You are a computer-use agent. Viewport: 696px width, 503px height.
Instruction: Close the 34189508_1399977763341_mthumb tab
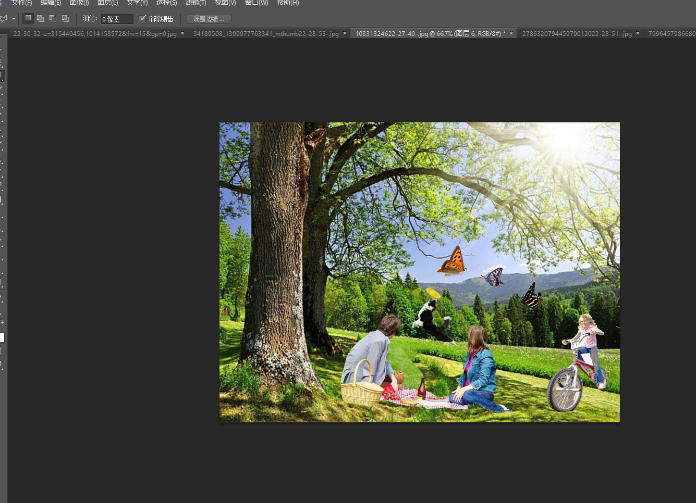[345, 33]
